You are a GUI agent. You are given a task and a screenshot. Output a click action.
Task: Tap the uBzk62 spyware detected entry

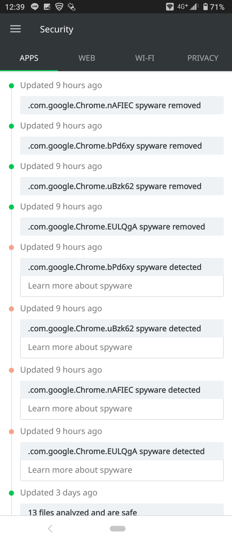pos(122,328)
